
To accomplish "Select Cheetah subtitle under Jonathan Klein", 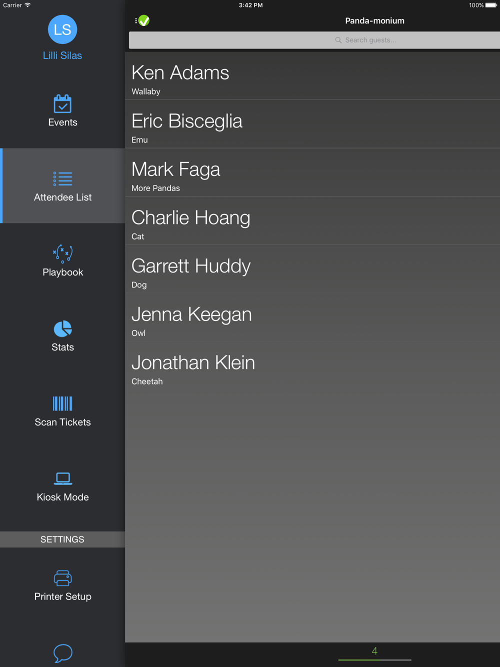I will [147, 381].
